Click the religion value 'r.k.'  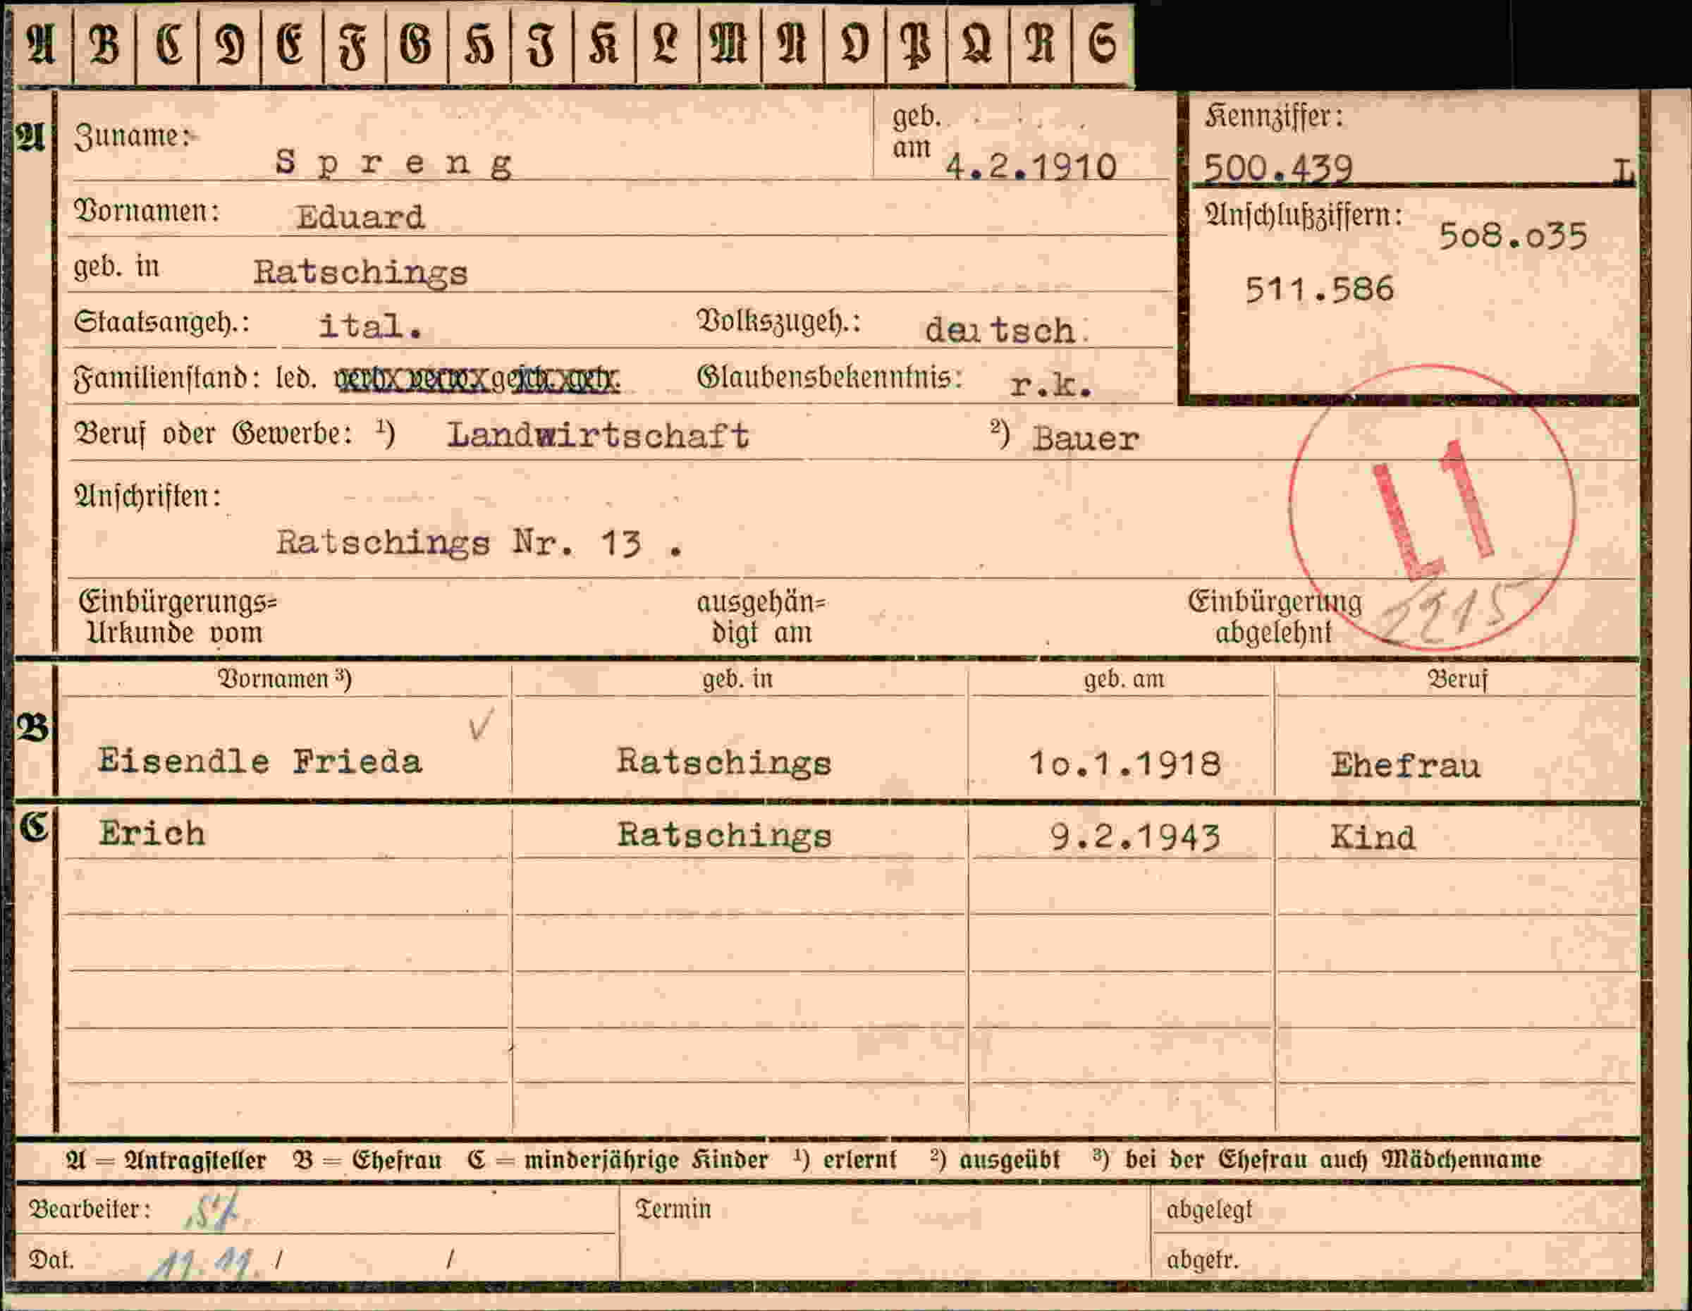[1051, 384]
